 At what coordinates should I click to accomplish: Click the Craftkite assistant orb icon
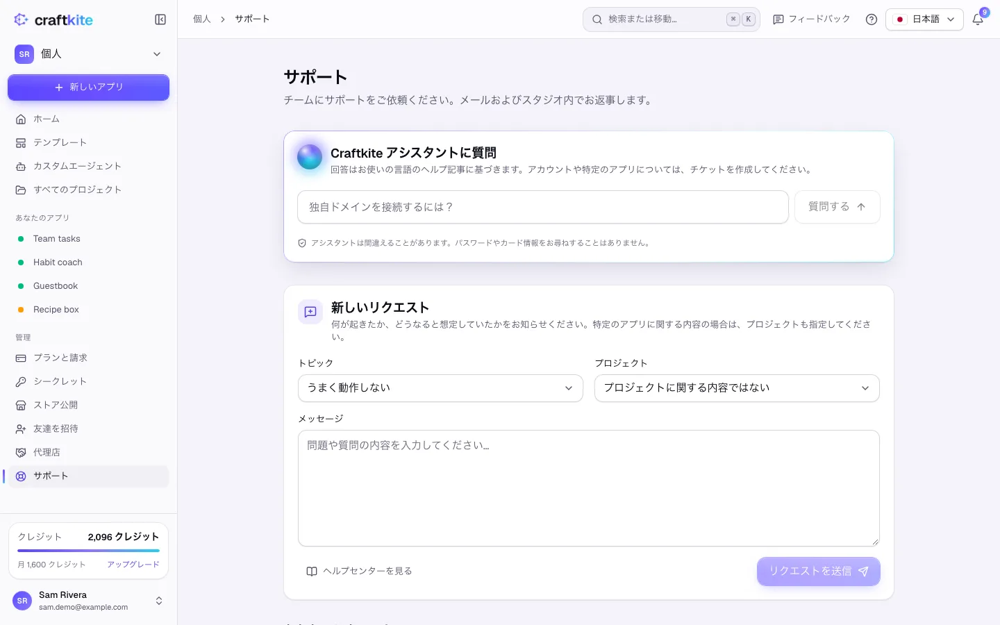point(310,157)
